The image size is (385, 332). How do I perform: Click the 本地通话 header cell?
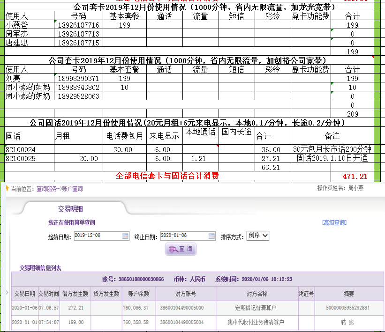200,132
